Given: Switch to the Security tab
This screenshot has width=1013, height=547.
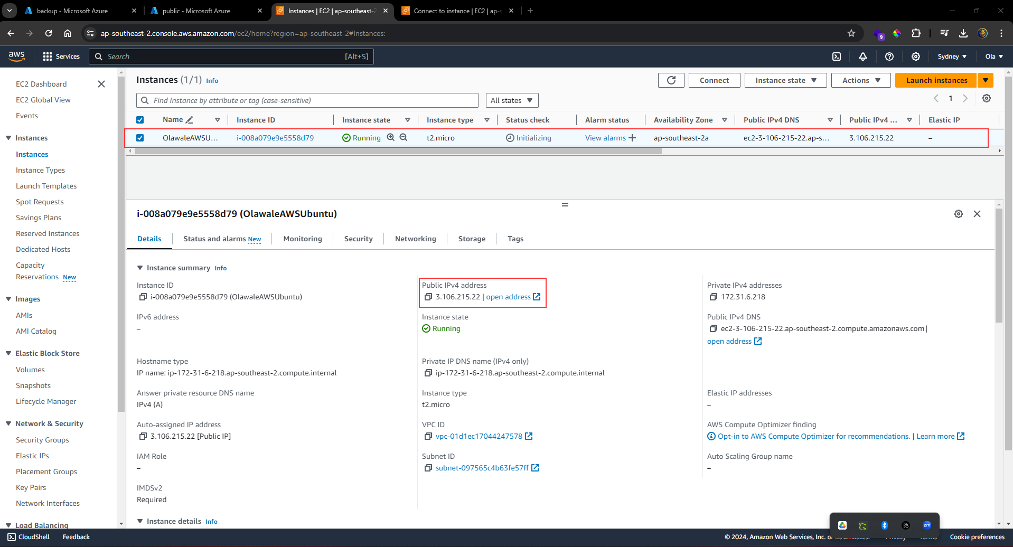Looking at the screenshot, I should pos(359,239).
